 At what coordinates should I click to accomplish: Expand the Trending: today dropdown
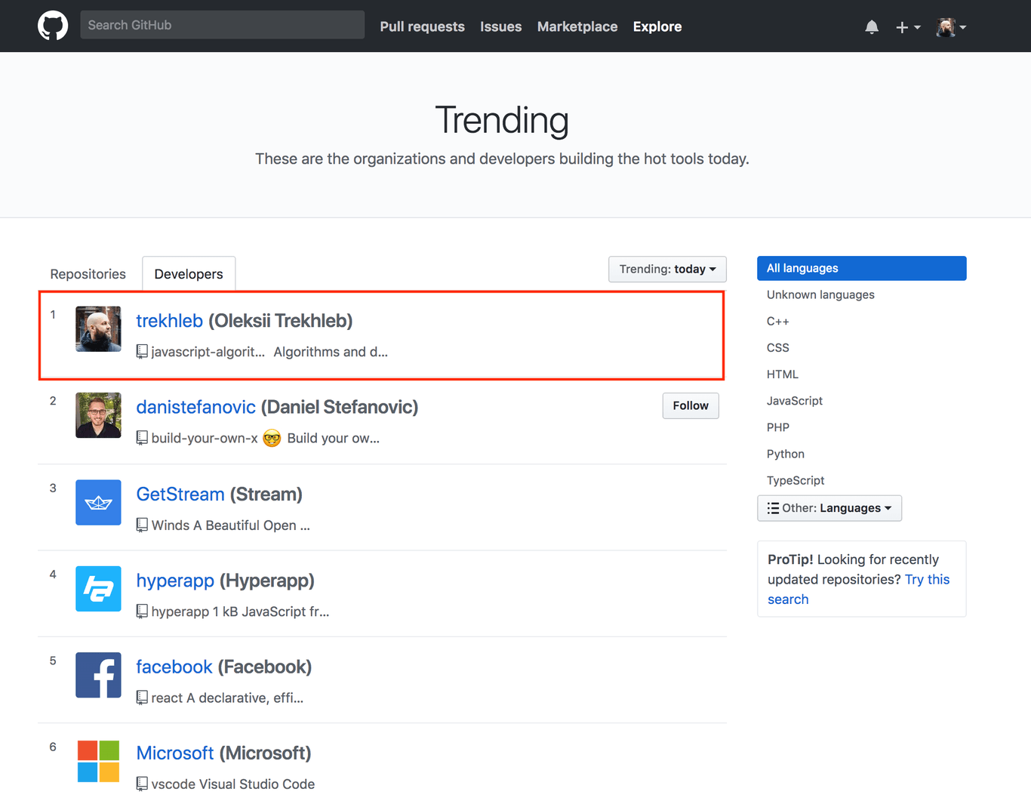pyautogui.click(x=667, y=270)
